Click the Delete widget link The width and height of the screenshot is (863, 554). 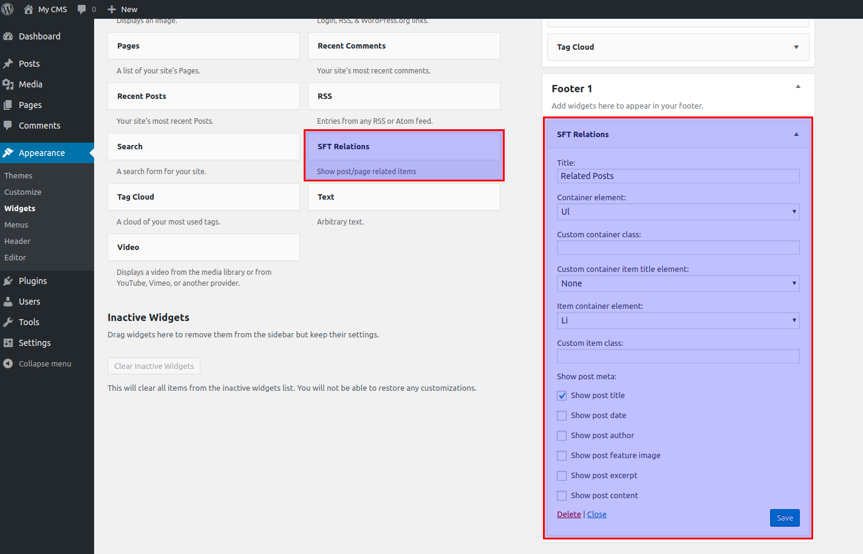pos(569,514)
